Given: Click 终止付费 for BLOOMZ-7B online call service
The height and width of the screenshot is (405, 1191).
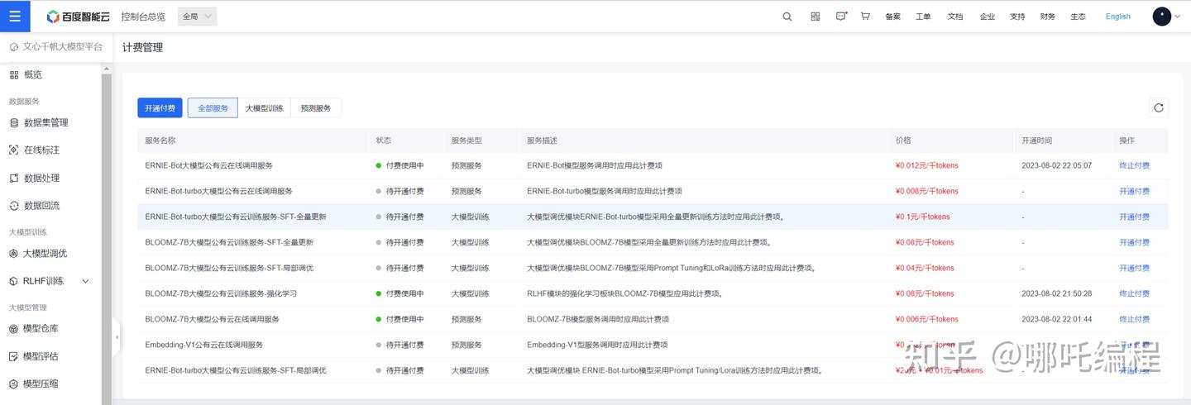Looking at the screenshot, I should pos(1134,319).
